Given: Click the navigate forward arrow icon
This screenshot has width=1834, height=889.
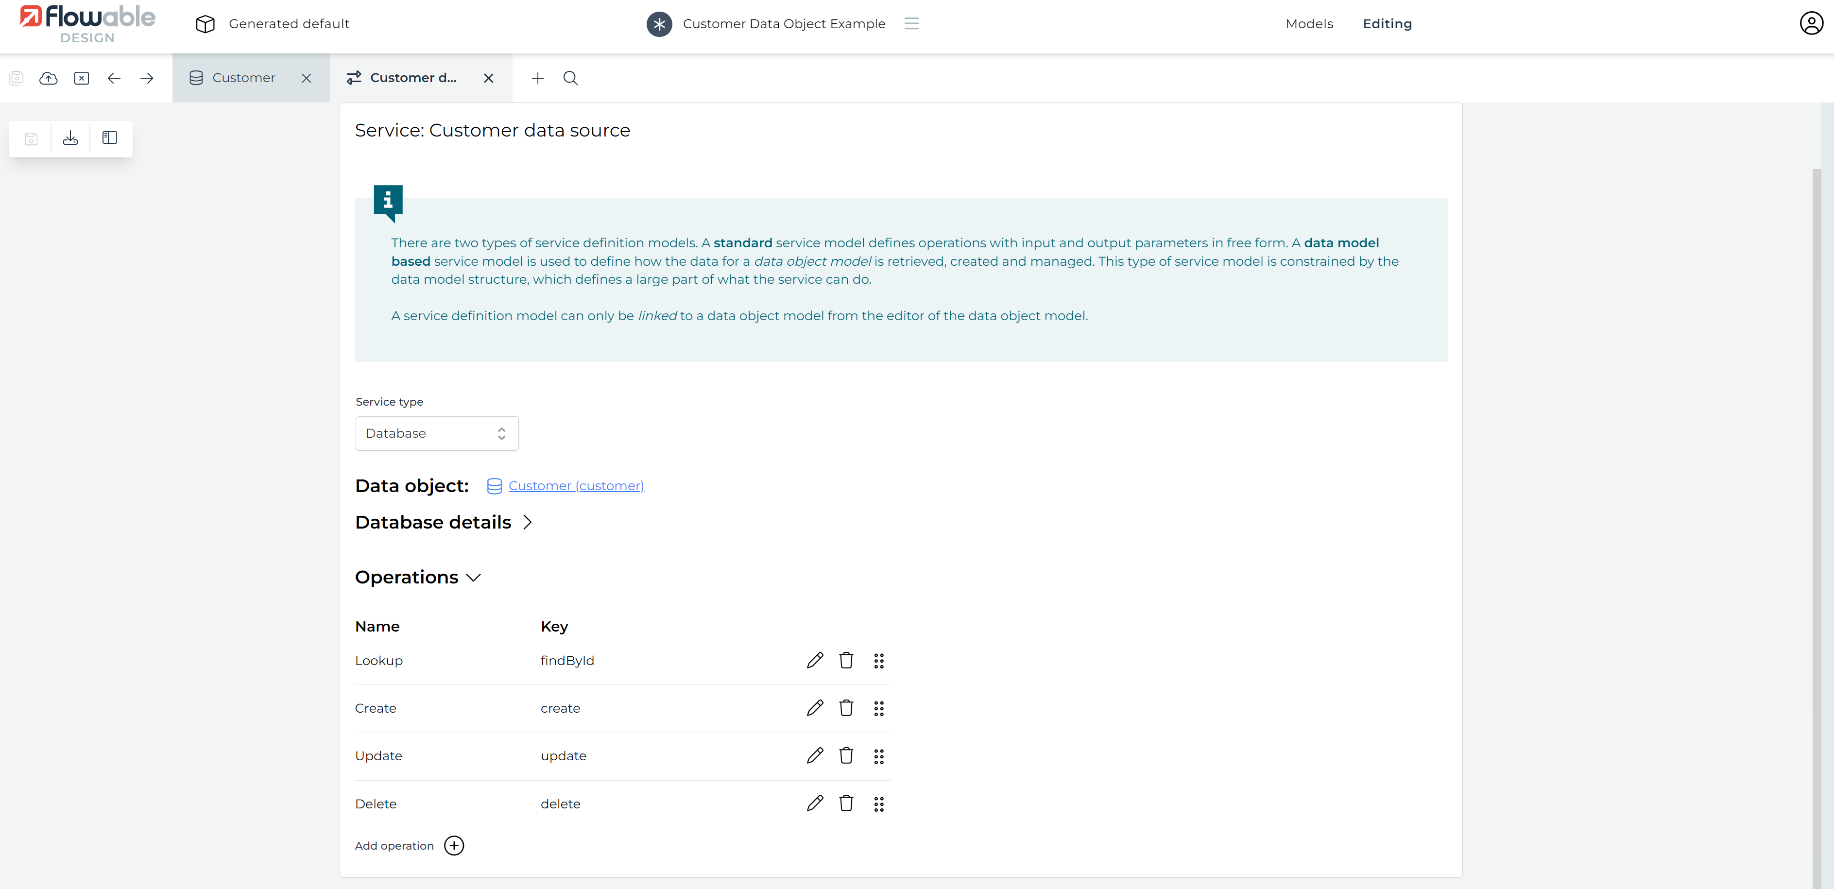Looking at the screenshot, I should pyautogui.click(x=147, y=78).
